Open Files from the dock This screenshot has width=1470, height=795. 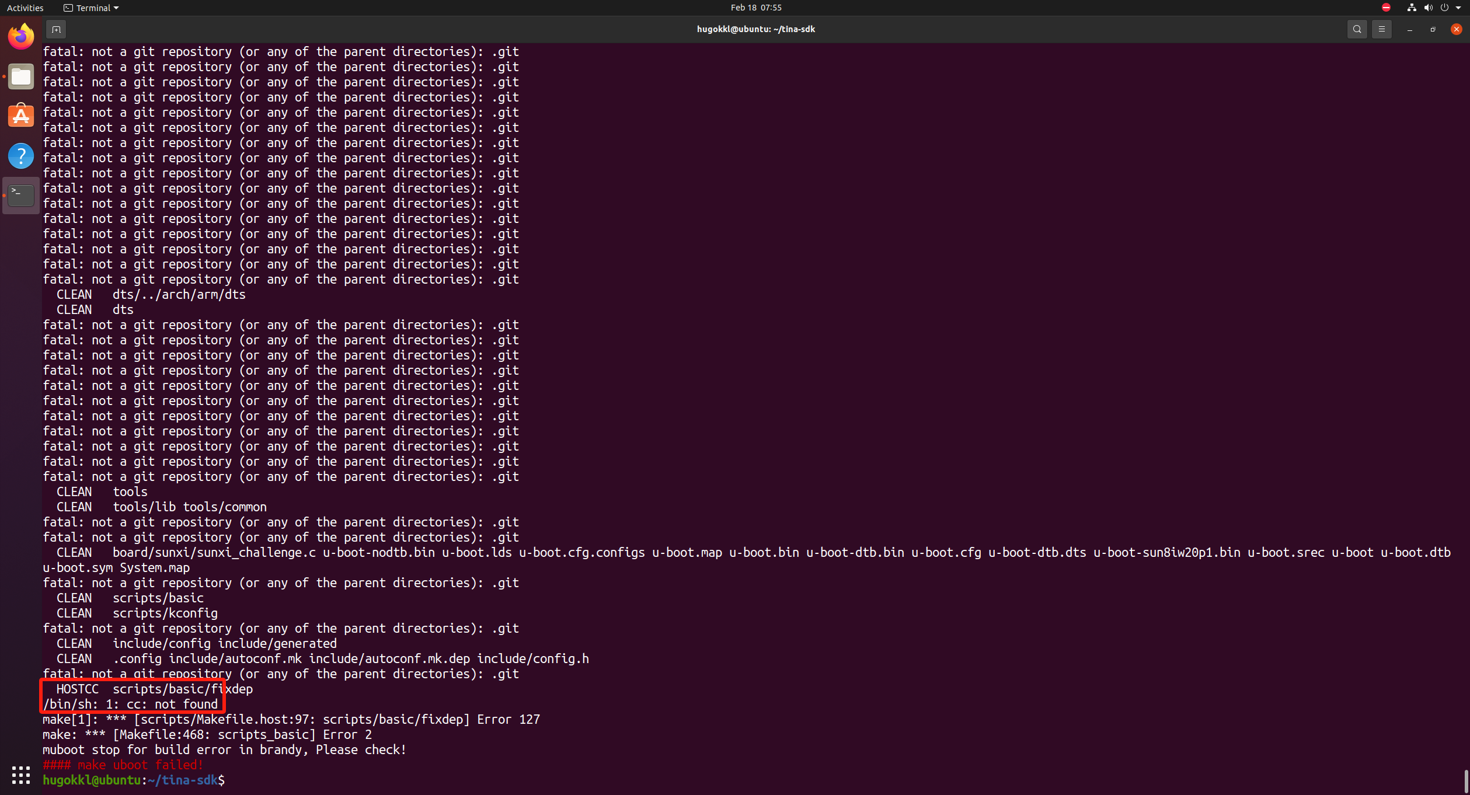tap(21, 77)
